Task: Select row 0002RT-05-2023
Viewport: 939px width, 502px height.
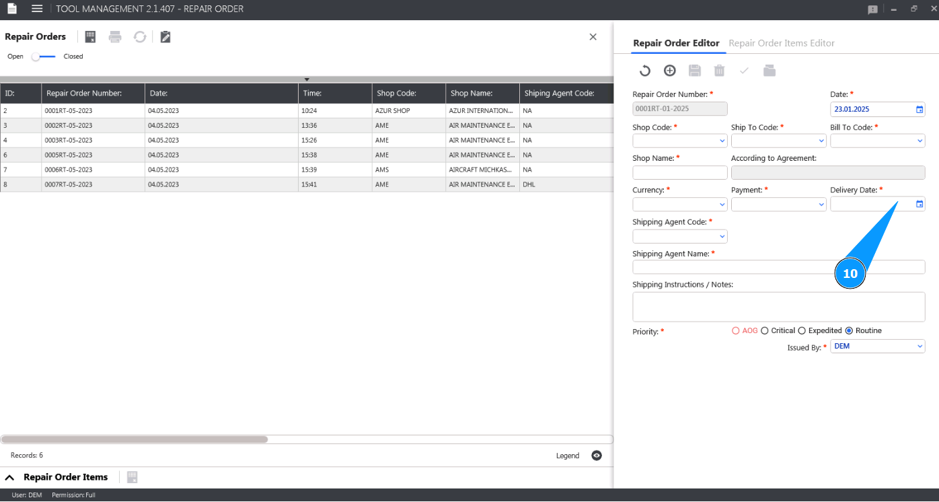Action: (307, 125)
